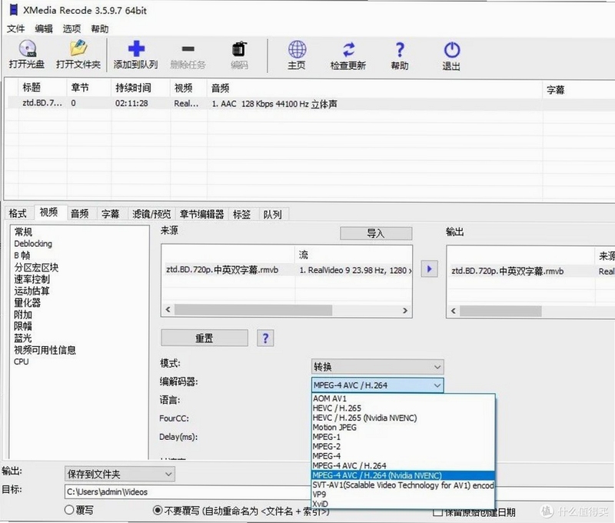
Task: Choose XviD codec option
Action: (x=403, y=504)
